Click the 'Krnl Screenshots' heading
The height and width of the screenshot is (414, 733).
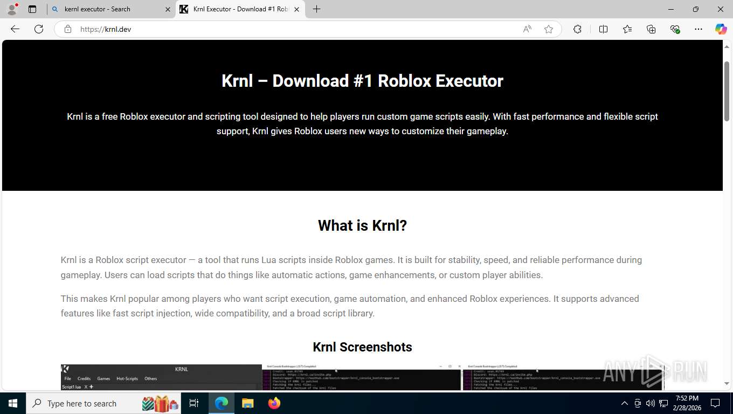(x=362, y=347)
